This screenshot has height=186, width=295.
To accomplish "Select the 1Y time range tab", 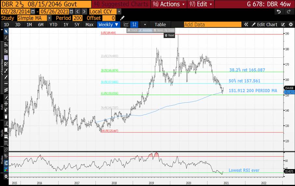I will (x=66, y=25).
